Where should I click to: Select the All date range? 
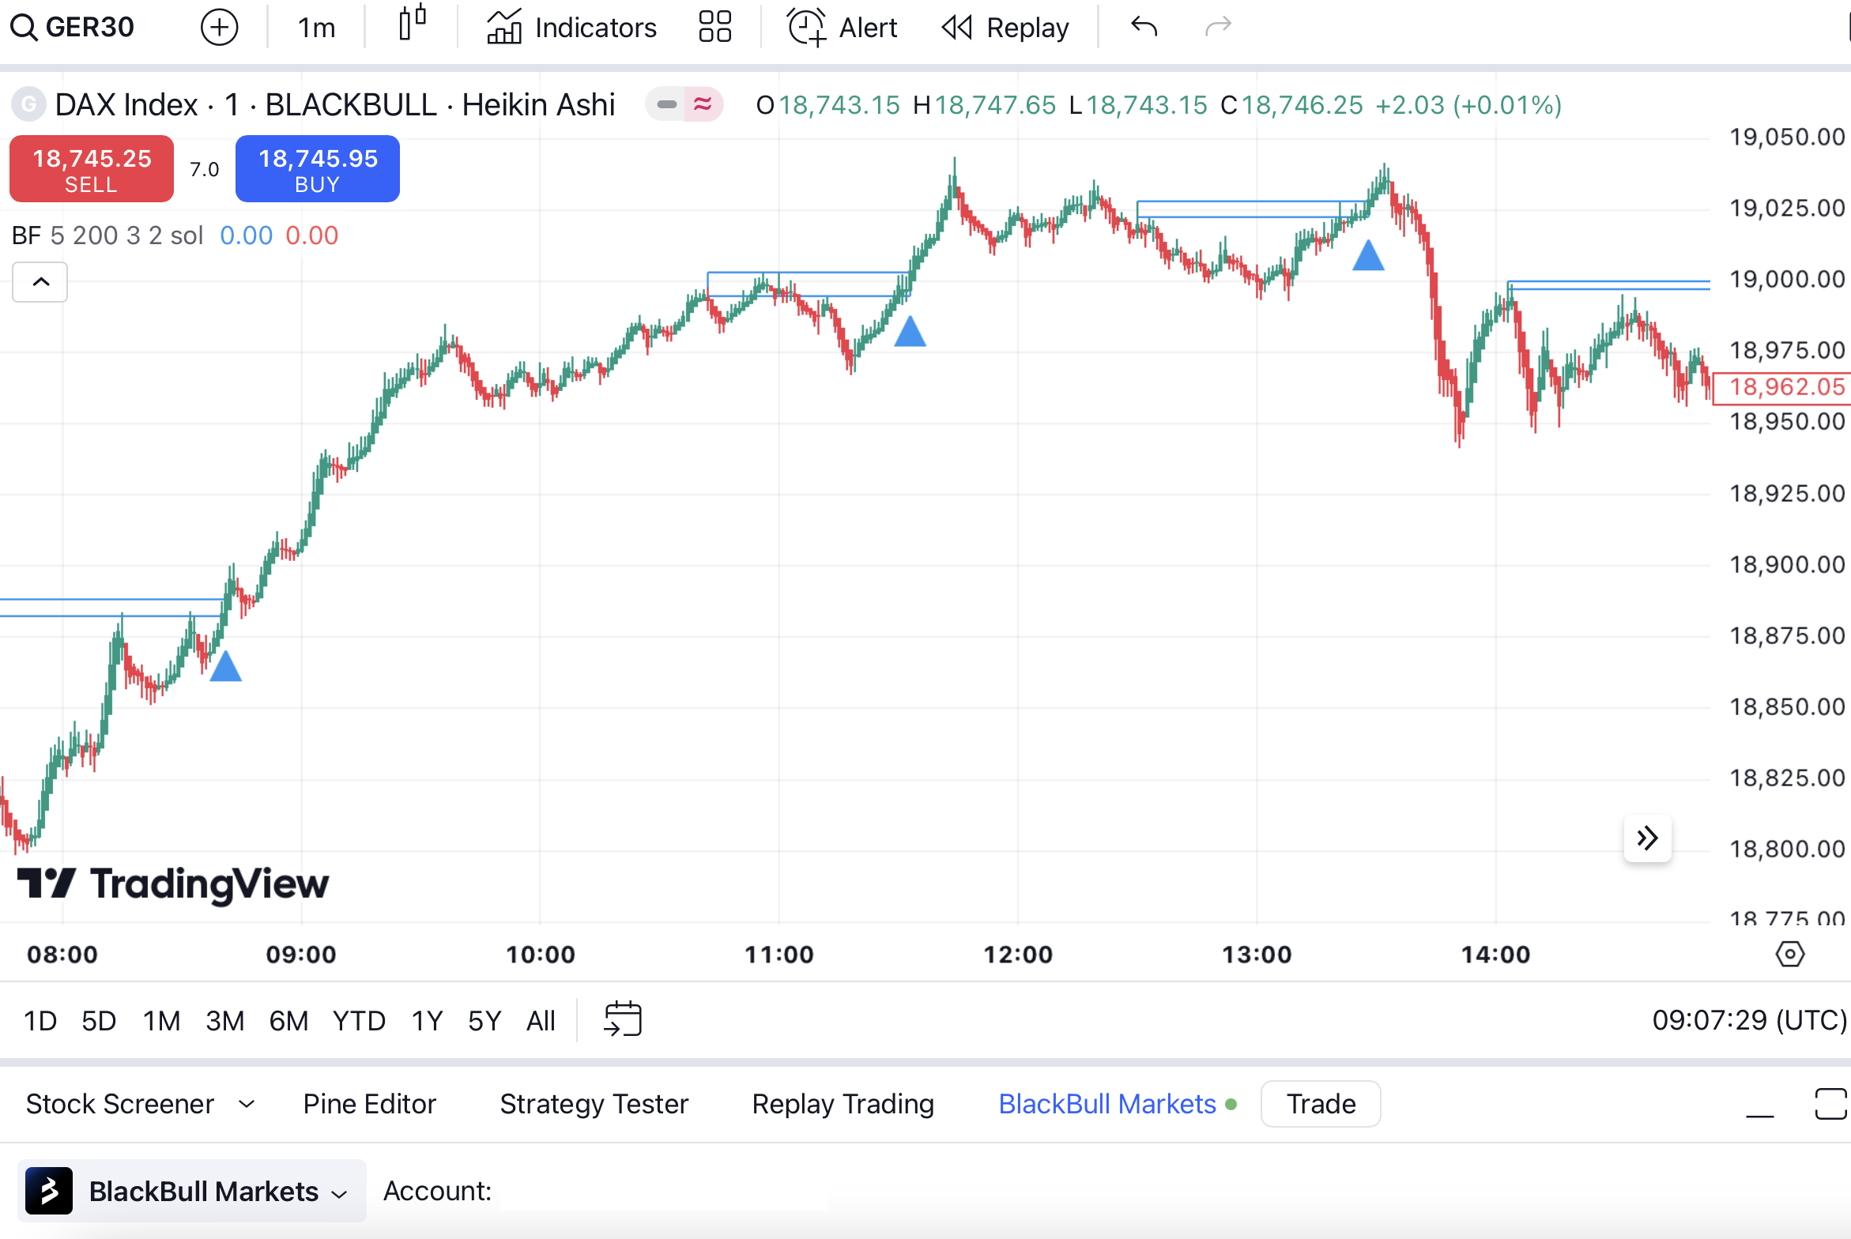[x=541, y=1021]
